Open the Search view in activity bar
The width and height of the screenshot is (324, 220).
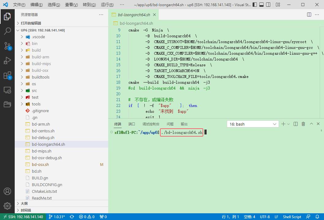tap(7, 31)
